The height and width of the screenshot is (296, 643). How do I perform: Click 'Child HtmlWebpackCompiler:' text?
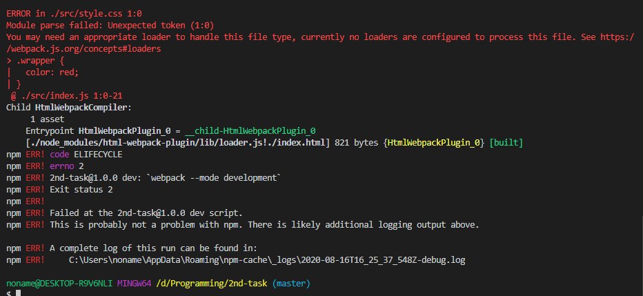pos(70,108)
